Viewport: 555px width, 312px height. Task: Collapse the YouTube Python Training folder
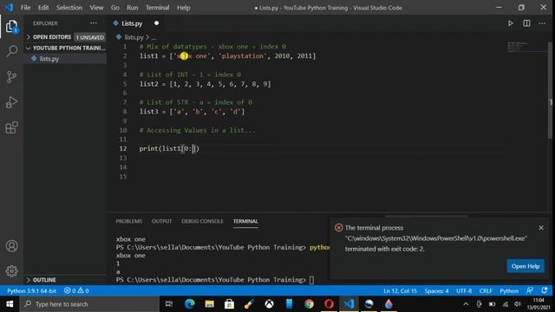[x=66, y=48]
